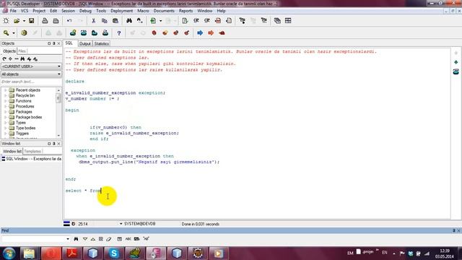Click the Execute gear icon
The height and width of the screenshot is (260, 462).
tap(24, 32)
